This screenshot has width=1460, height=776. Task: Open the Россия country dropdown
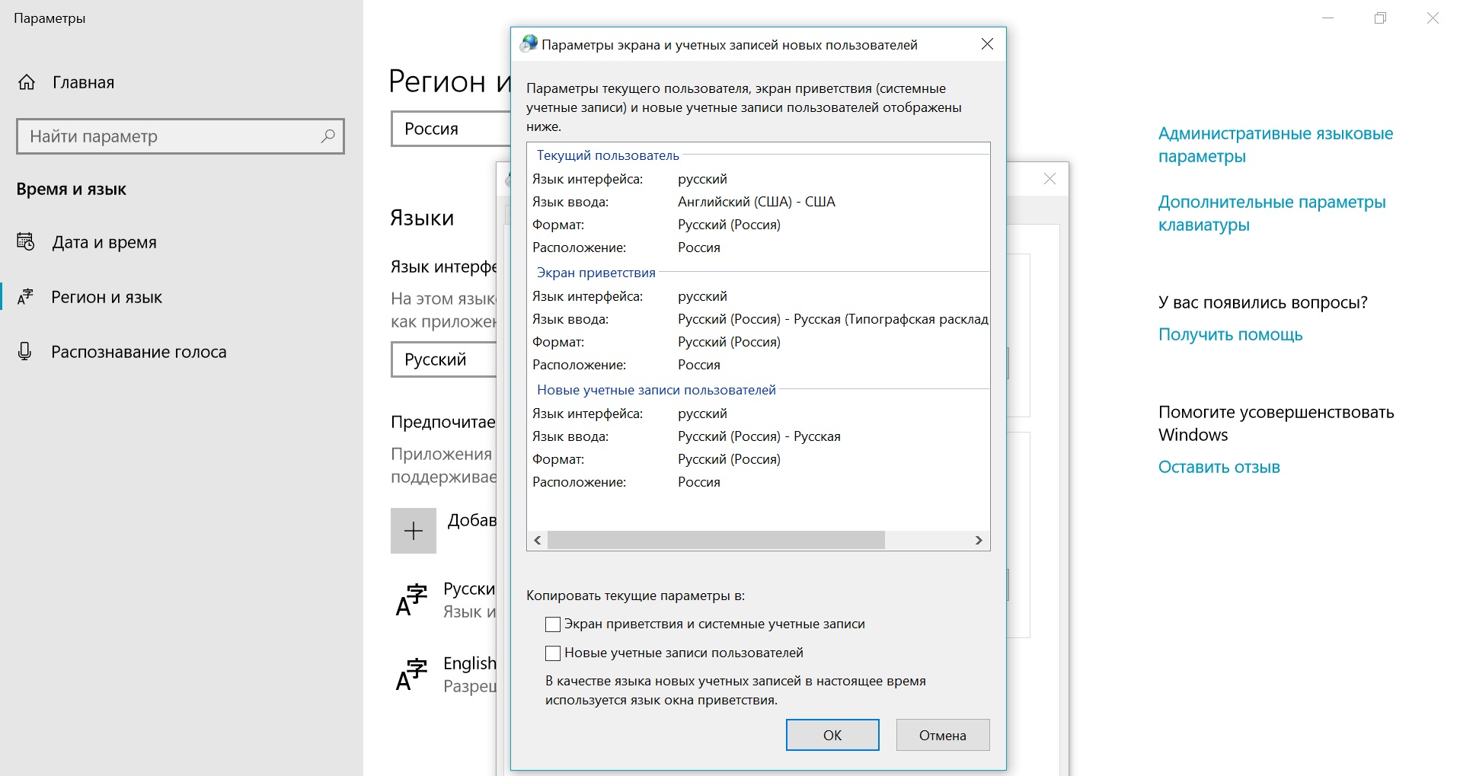(451, 129)
